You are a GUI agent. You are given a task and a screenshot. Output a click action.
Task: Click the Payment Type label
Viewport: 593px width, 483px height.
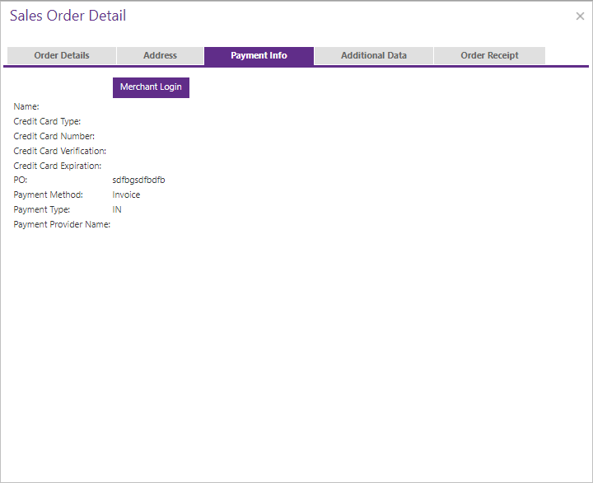tap(42, 210)
